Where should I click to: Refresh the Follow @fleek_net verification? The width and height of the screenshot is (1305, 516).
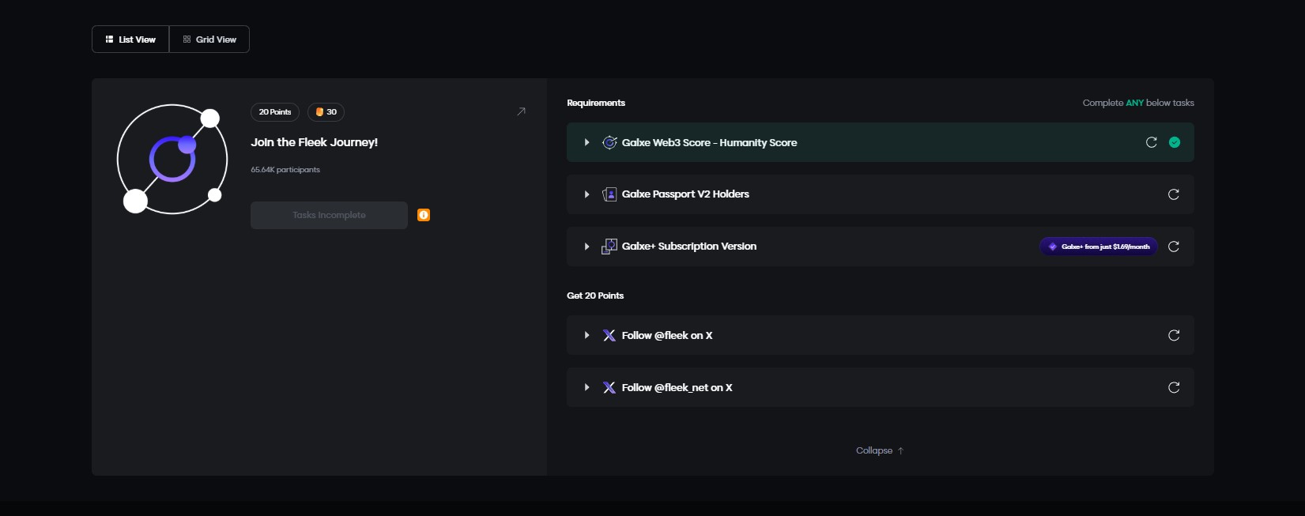(x=1174, y=388)
